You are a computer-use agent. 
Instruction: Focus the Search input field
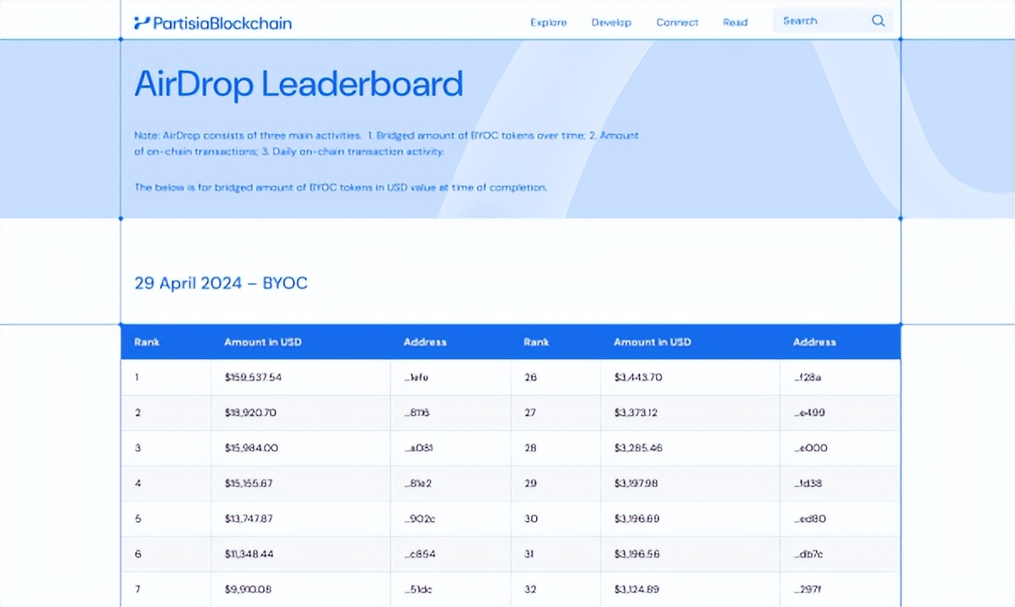click(833, 21)
